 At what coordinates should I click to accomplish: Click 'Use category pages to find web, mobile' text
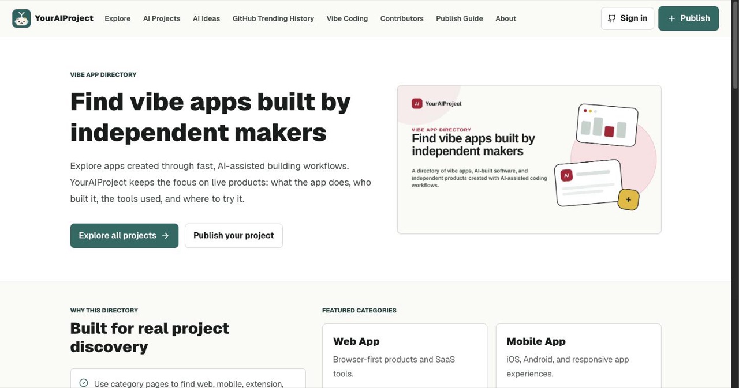point(189,383)
